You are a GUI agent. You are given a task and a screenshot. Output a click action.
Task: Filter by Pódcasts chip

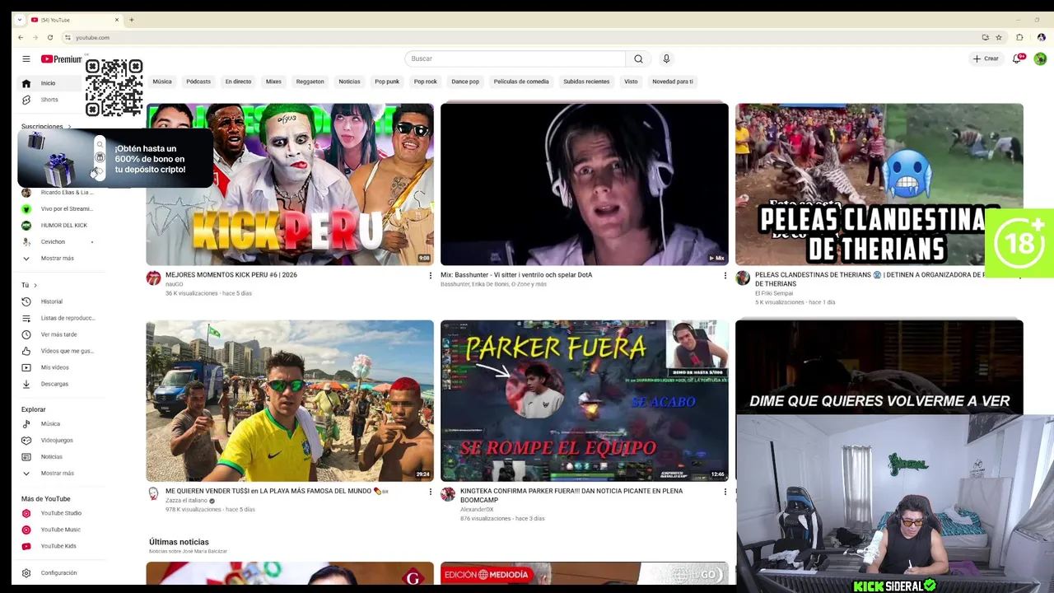click(198, 82)
